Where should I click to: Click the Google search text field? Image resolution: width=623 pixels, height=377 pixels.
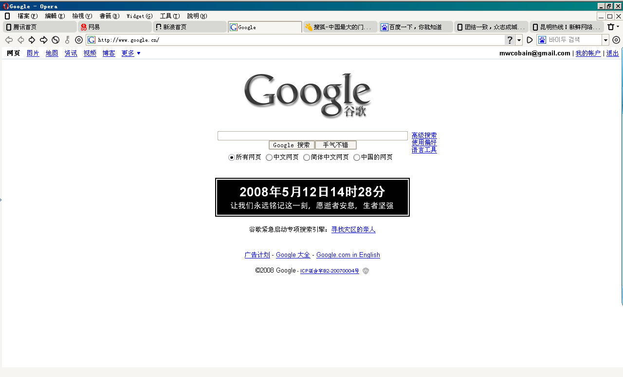pos(312,136)
